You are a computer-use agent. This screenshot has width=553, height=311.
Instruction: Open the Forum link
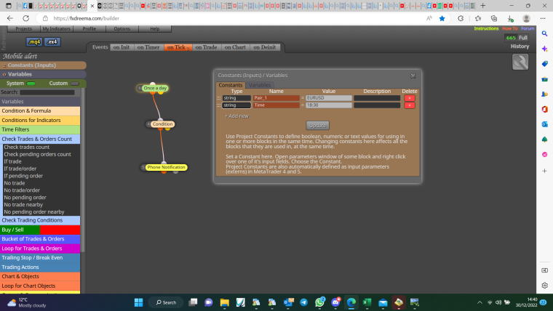point(528,28)
